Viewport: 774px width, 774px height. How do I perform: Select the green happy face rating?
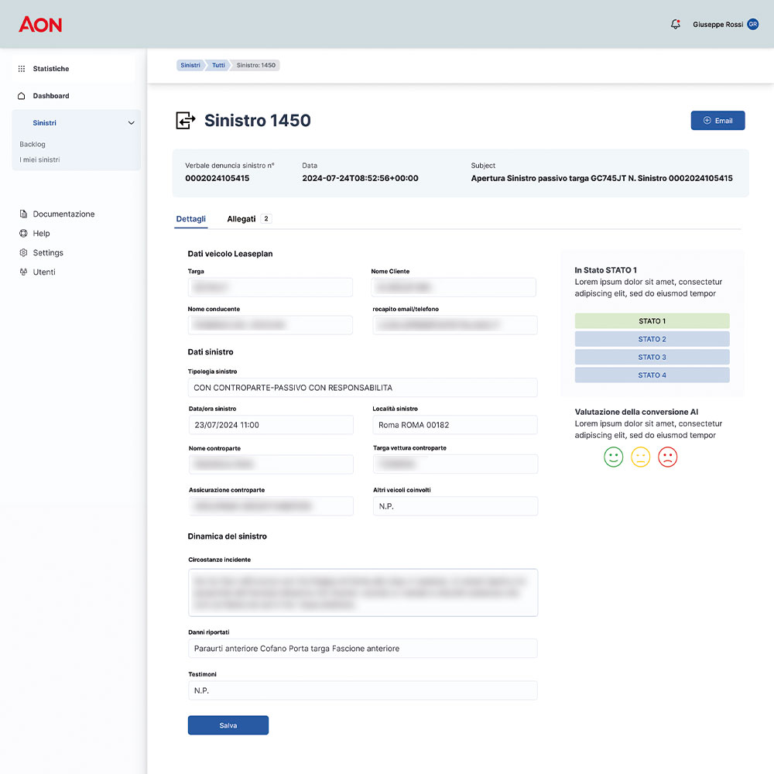click(x=613, y=457)
